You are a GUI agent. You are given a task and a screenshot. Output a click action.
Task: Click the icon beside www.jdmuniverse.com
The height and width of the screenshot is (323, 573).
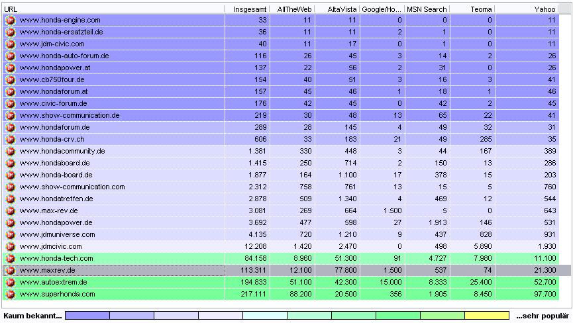tap(10, 235)
